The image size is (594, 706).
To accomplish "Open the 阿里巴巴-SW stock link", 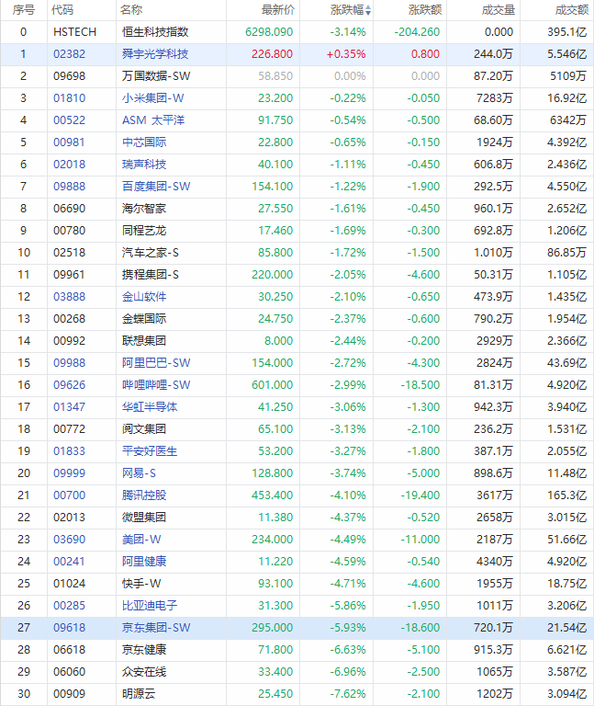I will (156, 363).
